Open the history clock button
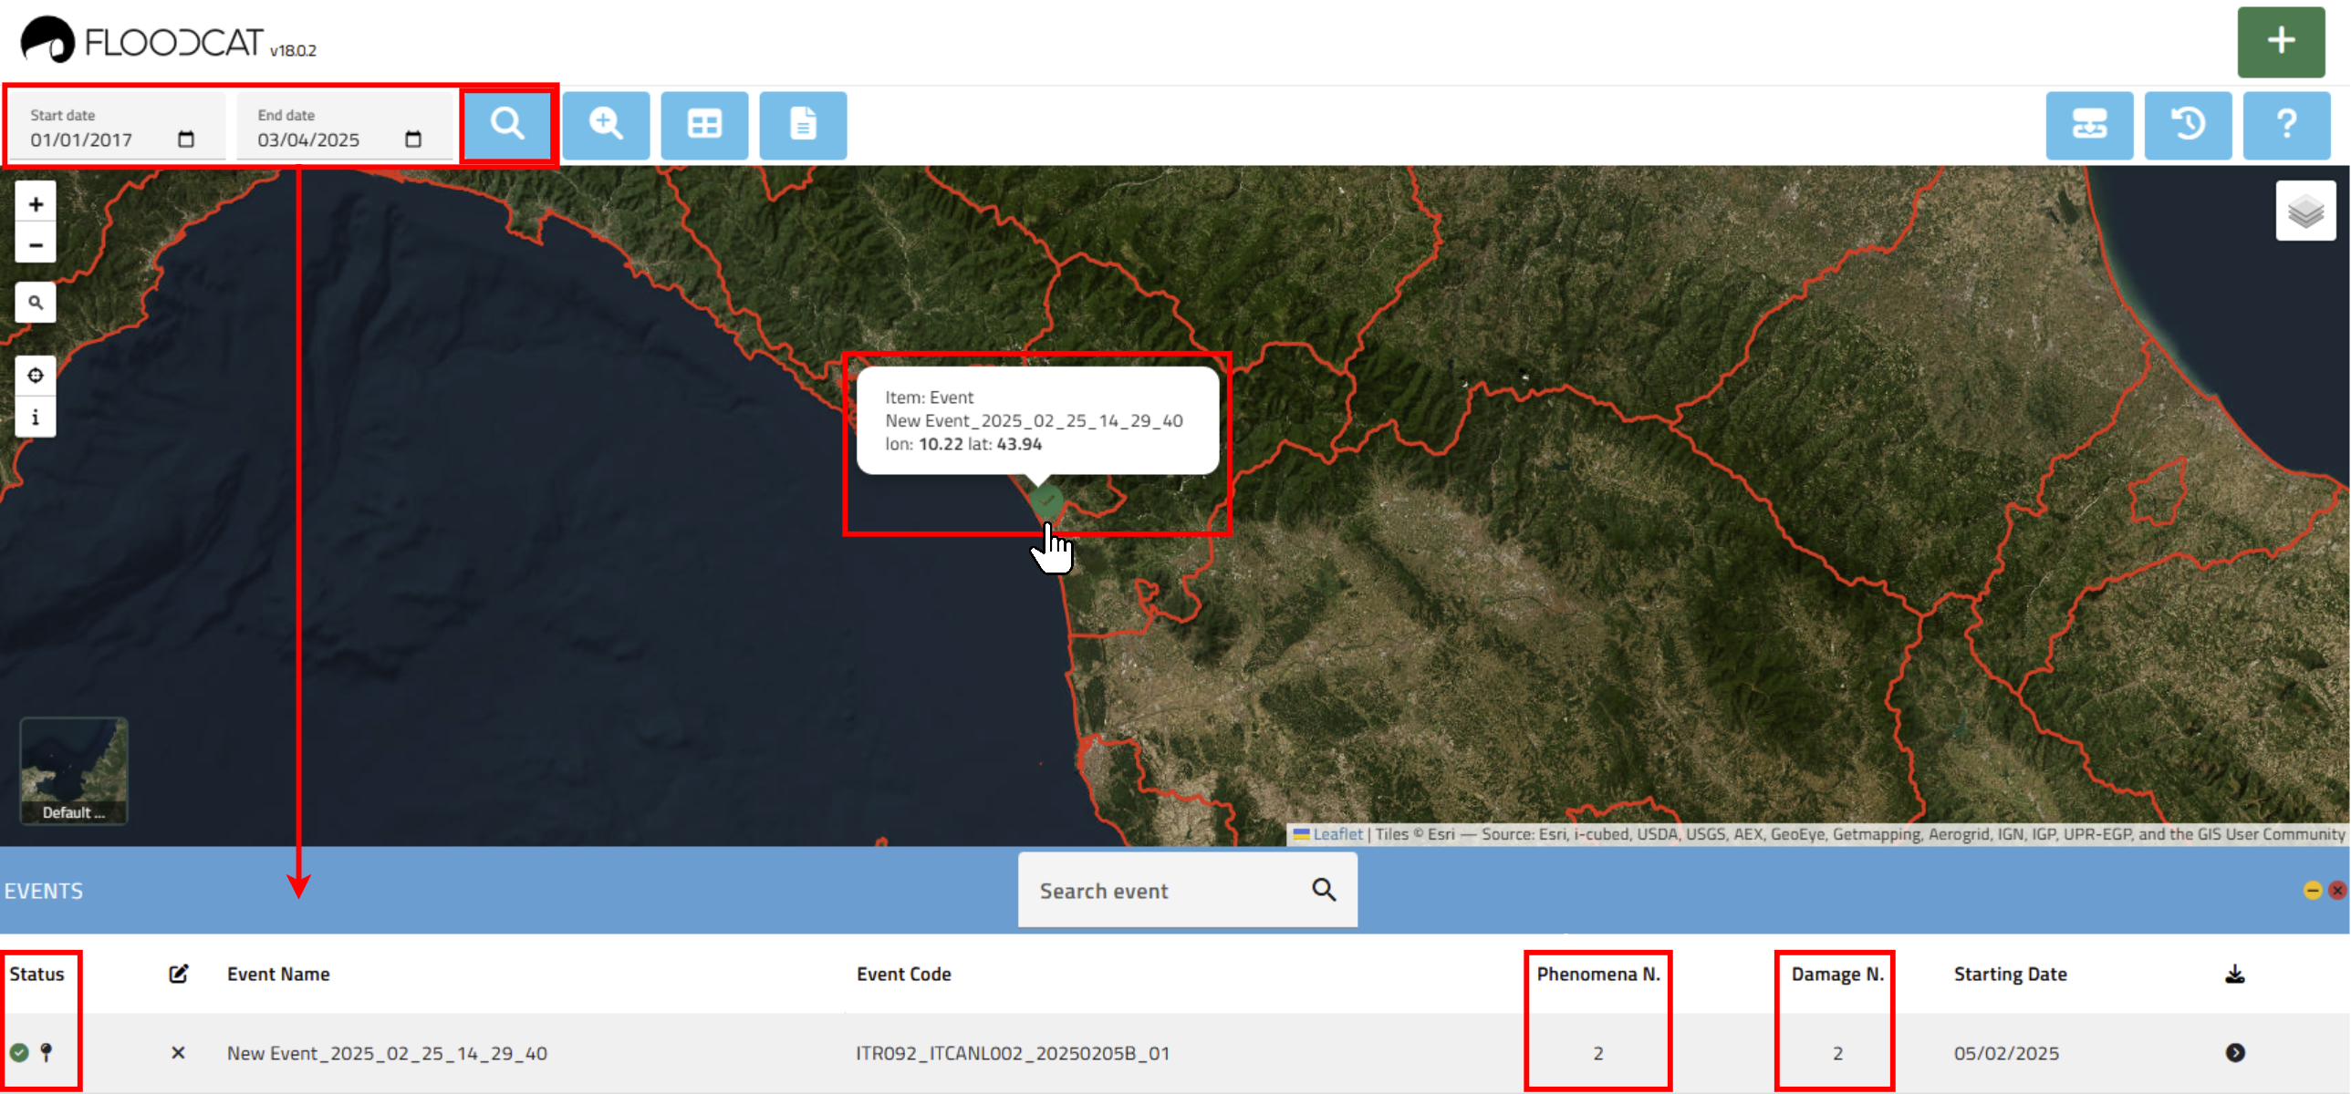The image size is (2351, 1094). (2187, 124)
